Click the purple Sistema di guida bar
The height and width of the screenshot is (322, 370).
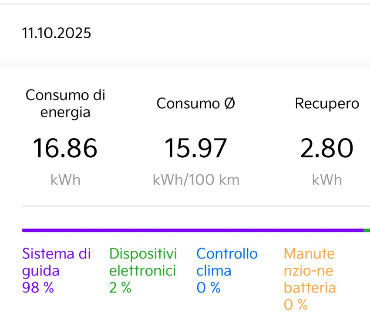point(192,230)
